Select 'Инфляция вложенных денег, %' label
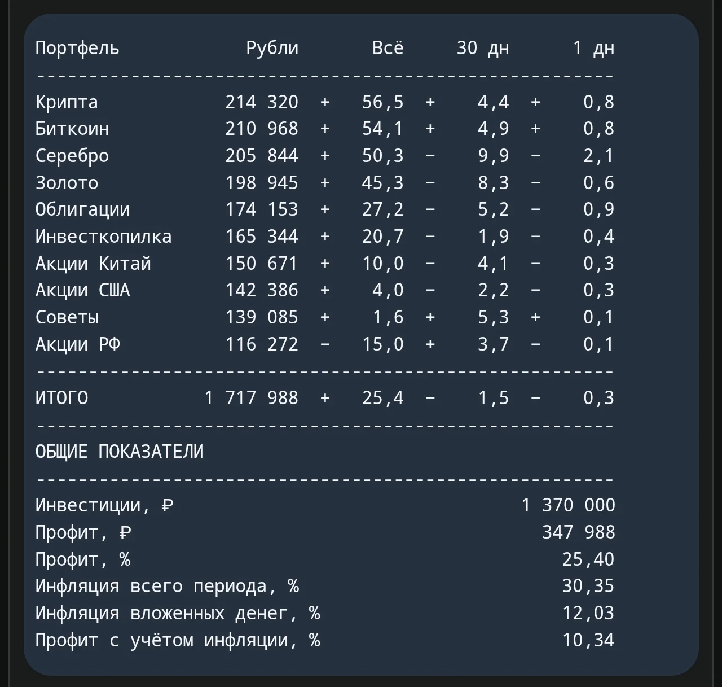The image size is (722, 687). pos(178,613)
